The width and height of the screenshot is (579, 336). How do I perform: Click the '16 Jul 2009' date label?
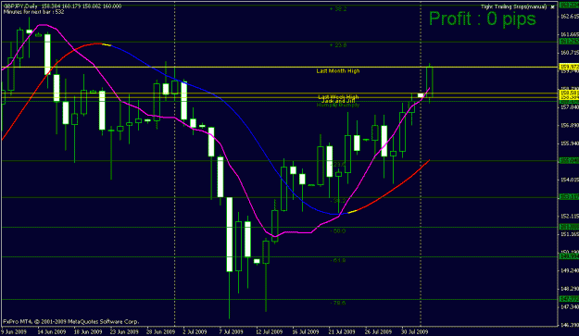point(305,332)
